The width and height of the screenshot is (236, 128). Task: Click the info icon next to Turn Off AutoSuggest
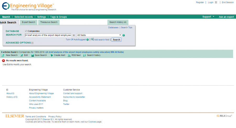[87, 40]
